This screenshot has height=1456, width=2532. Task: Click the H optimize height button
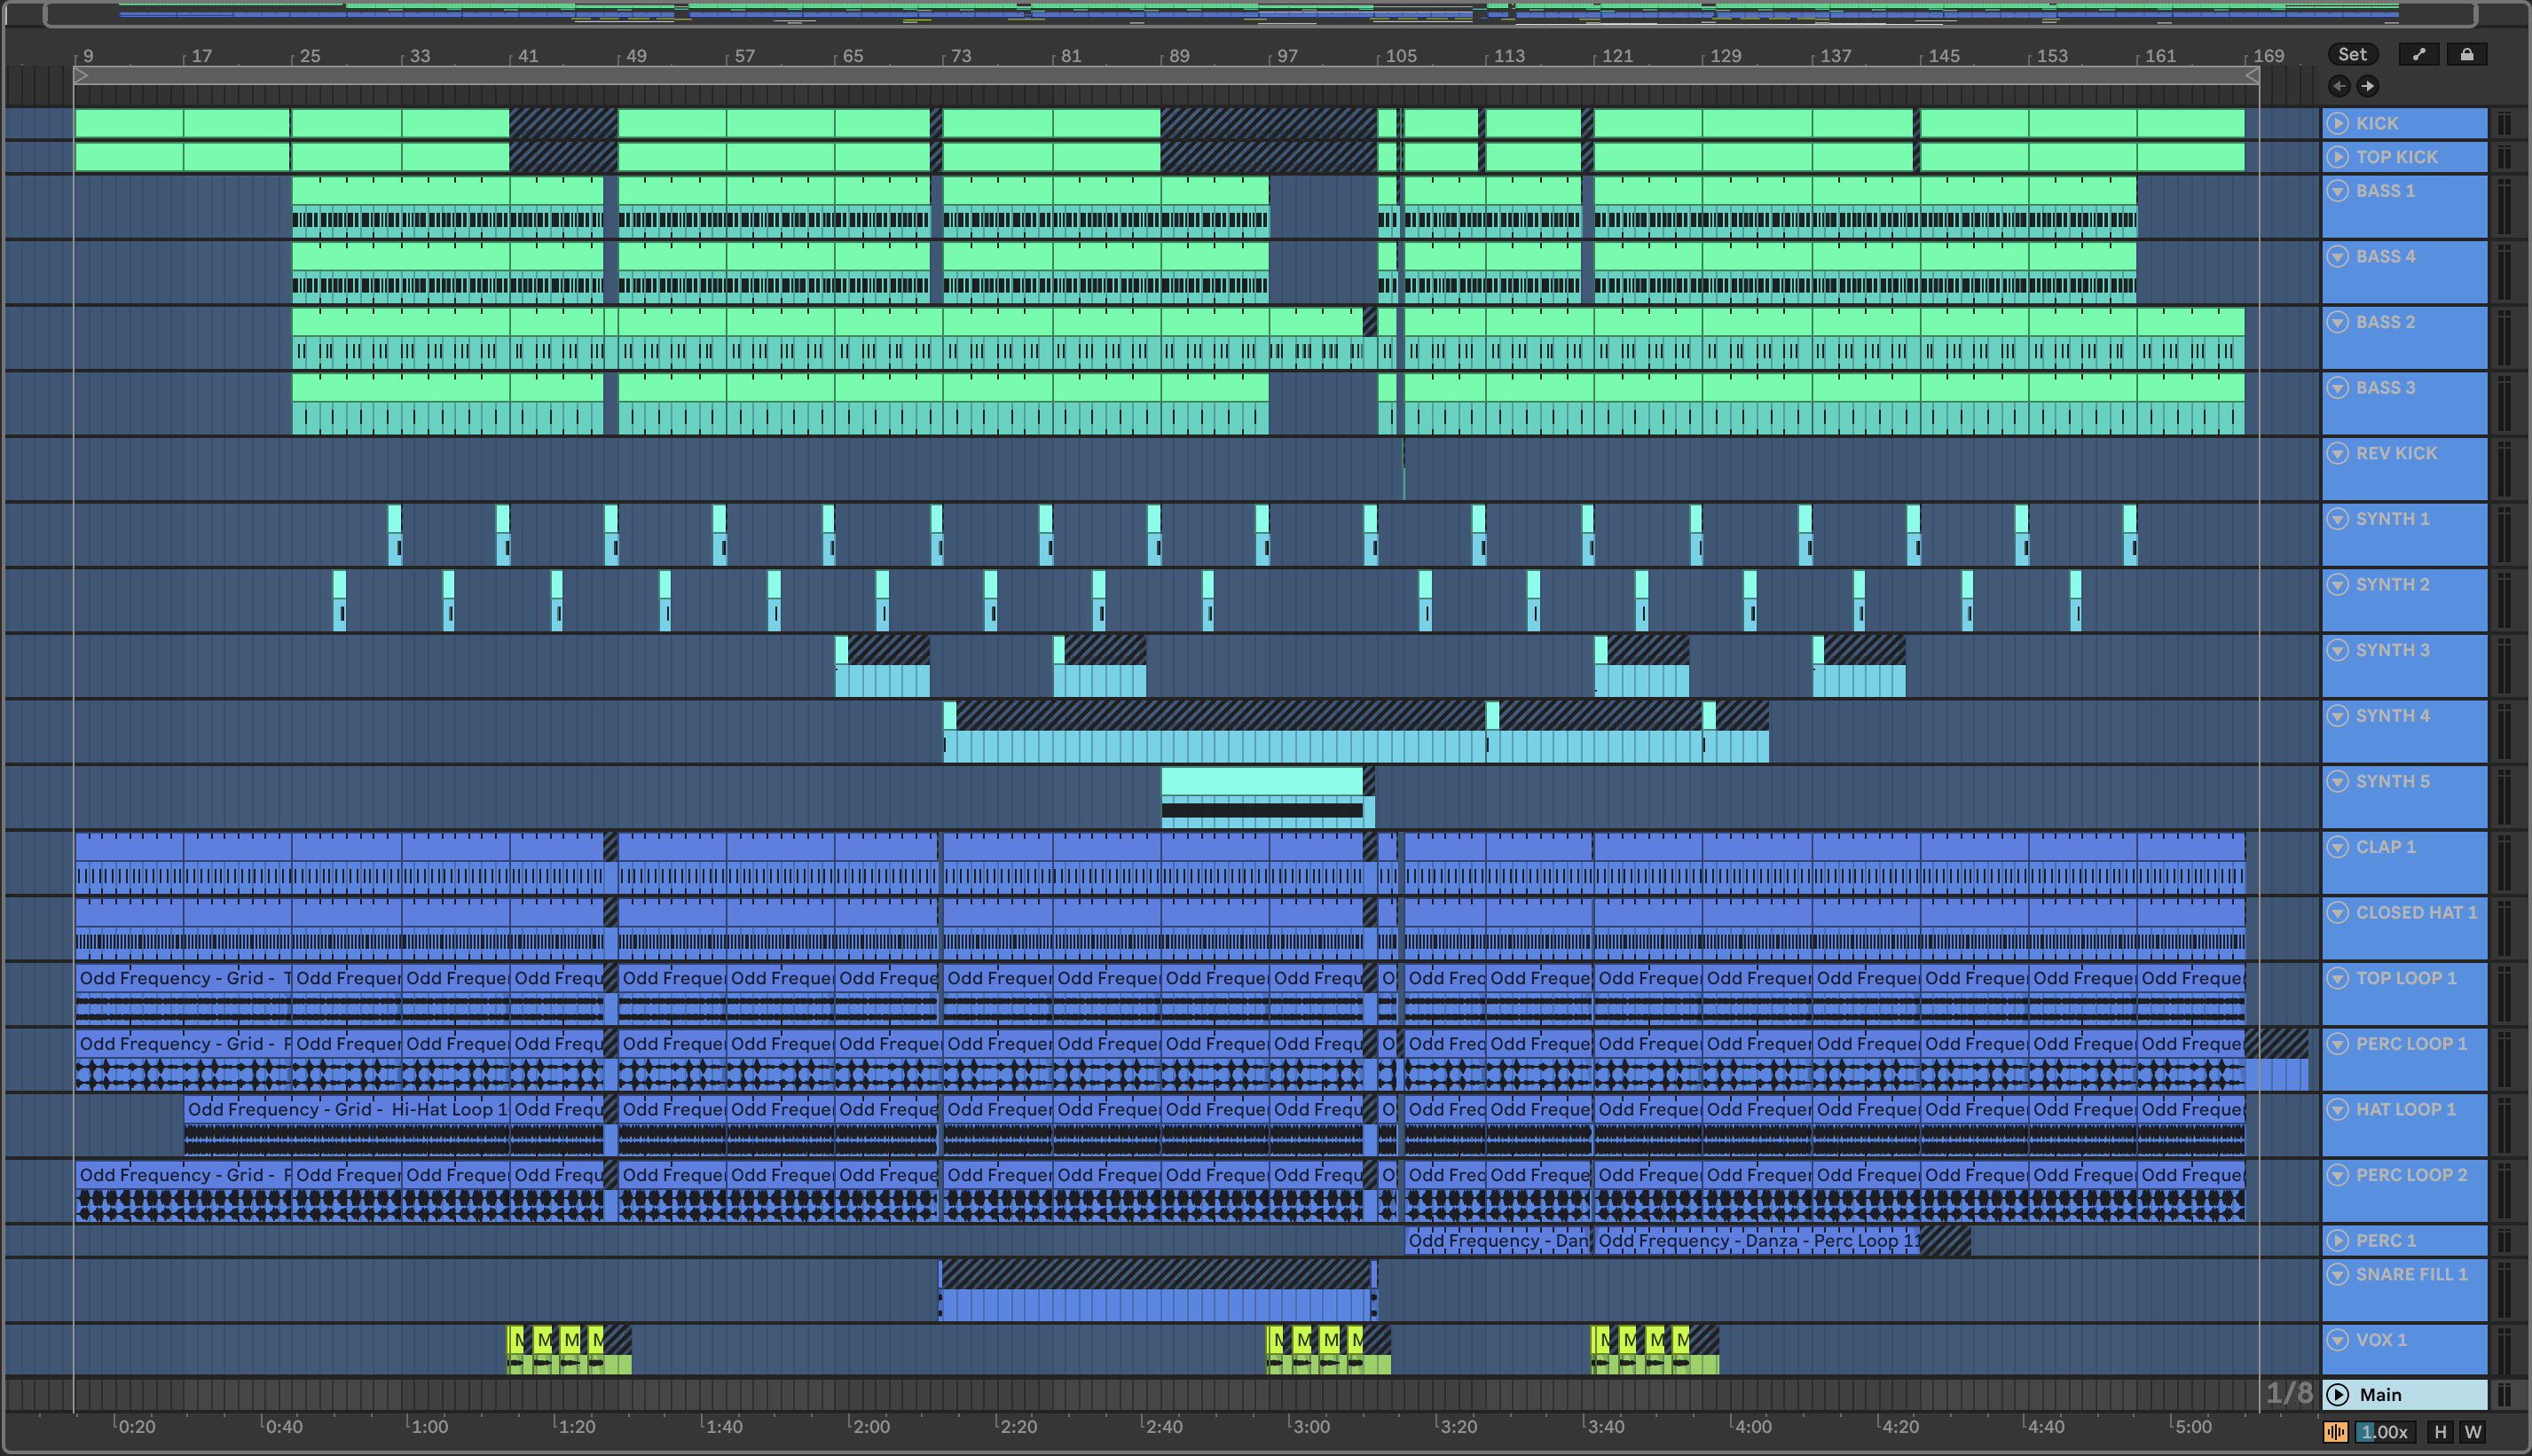[2440, 1431]
